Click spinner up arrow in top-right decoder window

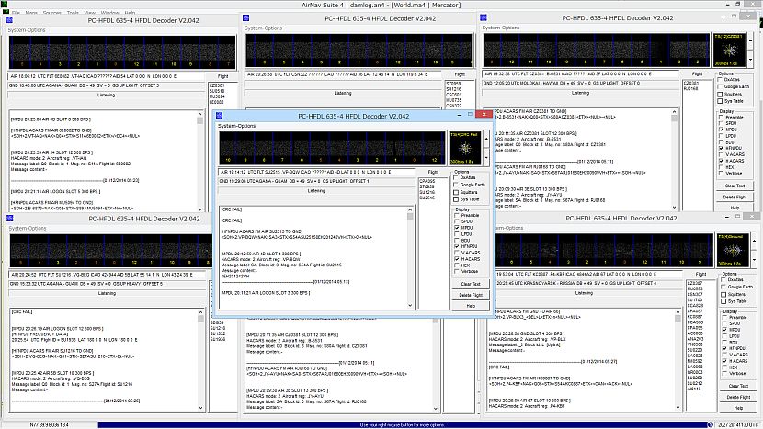tap(750, 41)
